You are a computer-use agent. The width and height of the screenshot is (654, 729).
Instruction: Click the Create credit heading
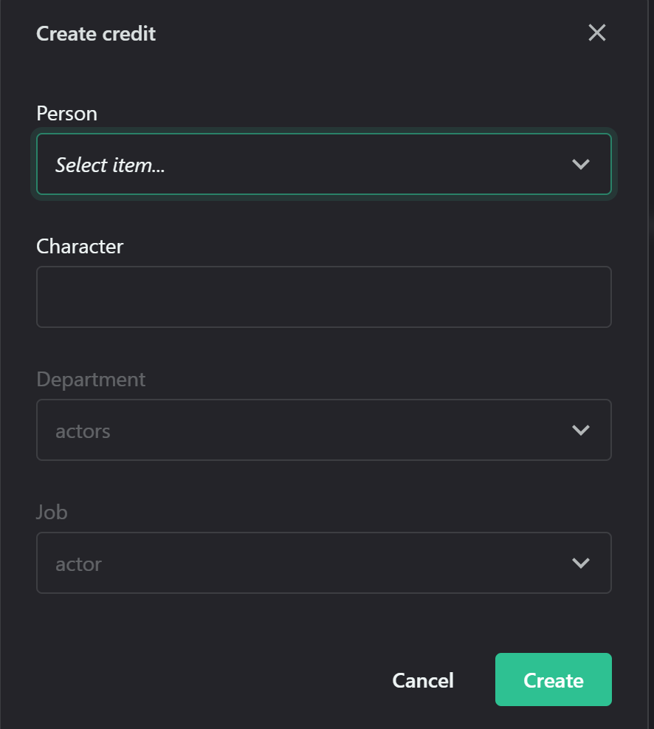(x=96, y=33)
